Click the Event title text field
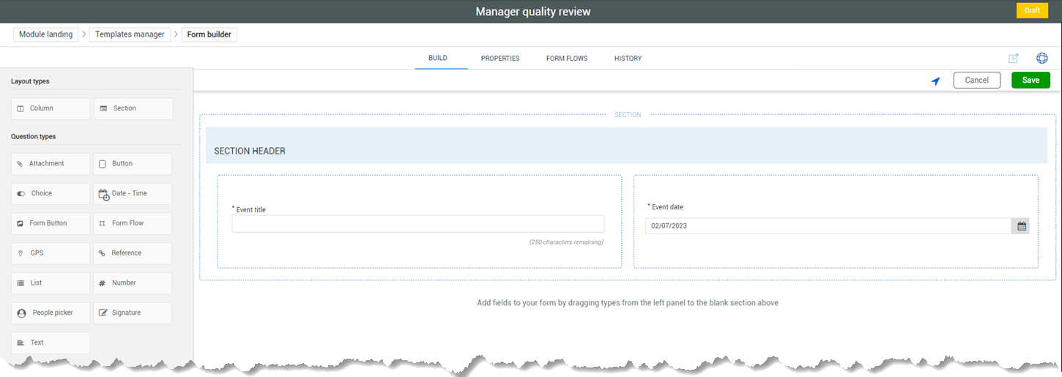 click(x=417, y=224)
